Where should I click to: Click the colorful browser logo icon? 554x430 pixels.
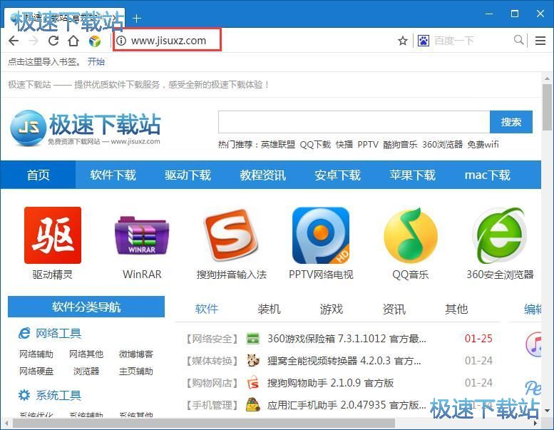pyautogui.click(x=94, y=41)
